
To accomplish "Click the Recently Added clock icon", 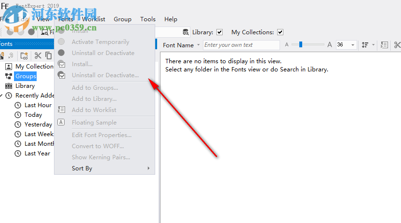I will click(9, 96).
